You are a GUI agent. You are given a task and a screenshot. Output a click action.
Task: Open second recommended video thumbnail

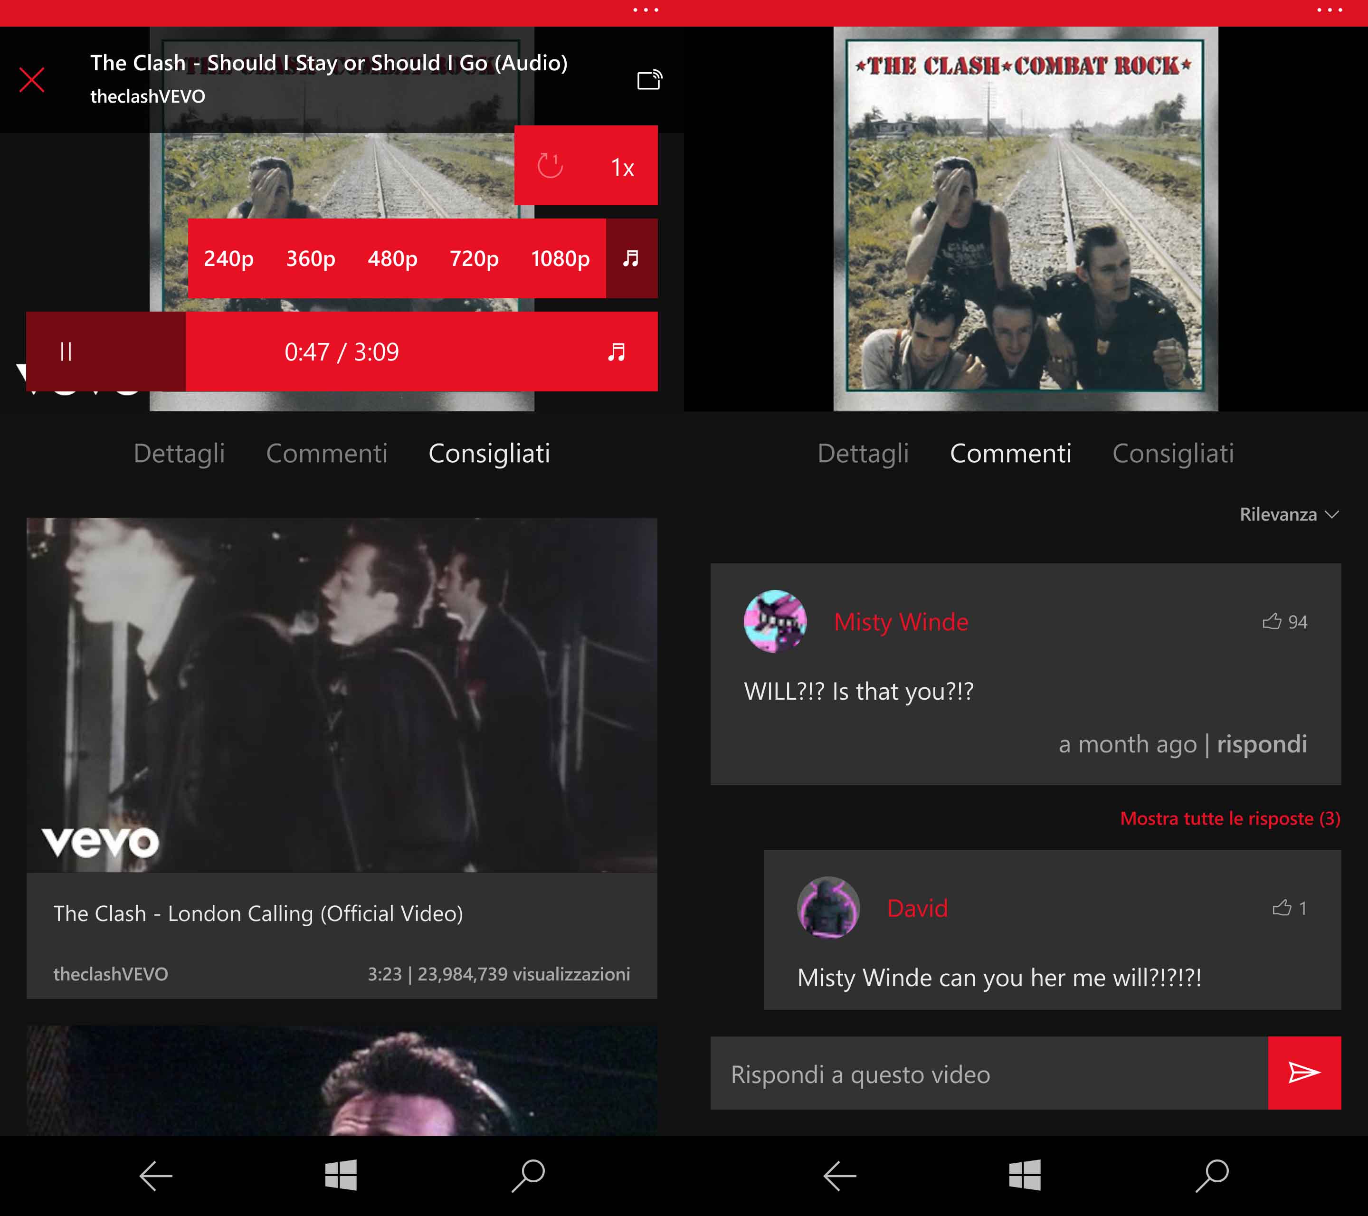click(x=342, y=1080)
